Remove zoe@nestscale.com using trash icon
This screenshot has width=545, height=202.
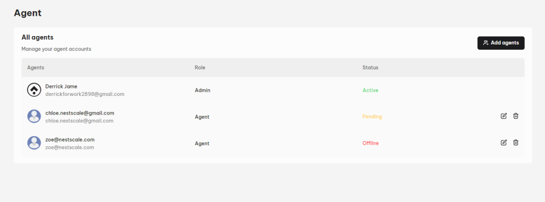point(516,143)
